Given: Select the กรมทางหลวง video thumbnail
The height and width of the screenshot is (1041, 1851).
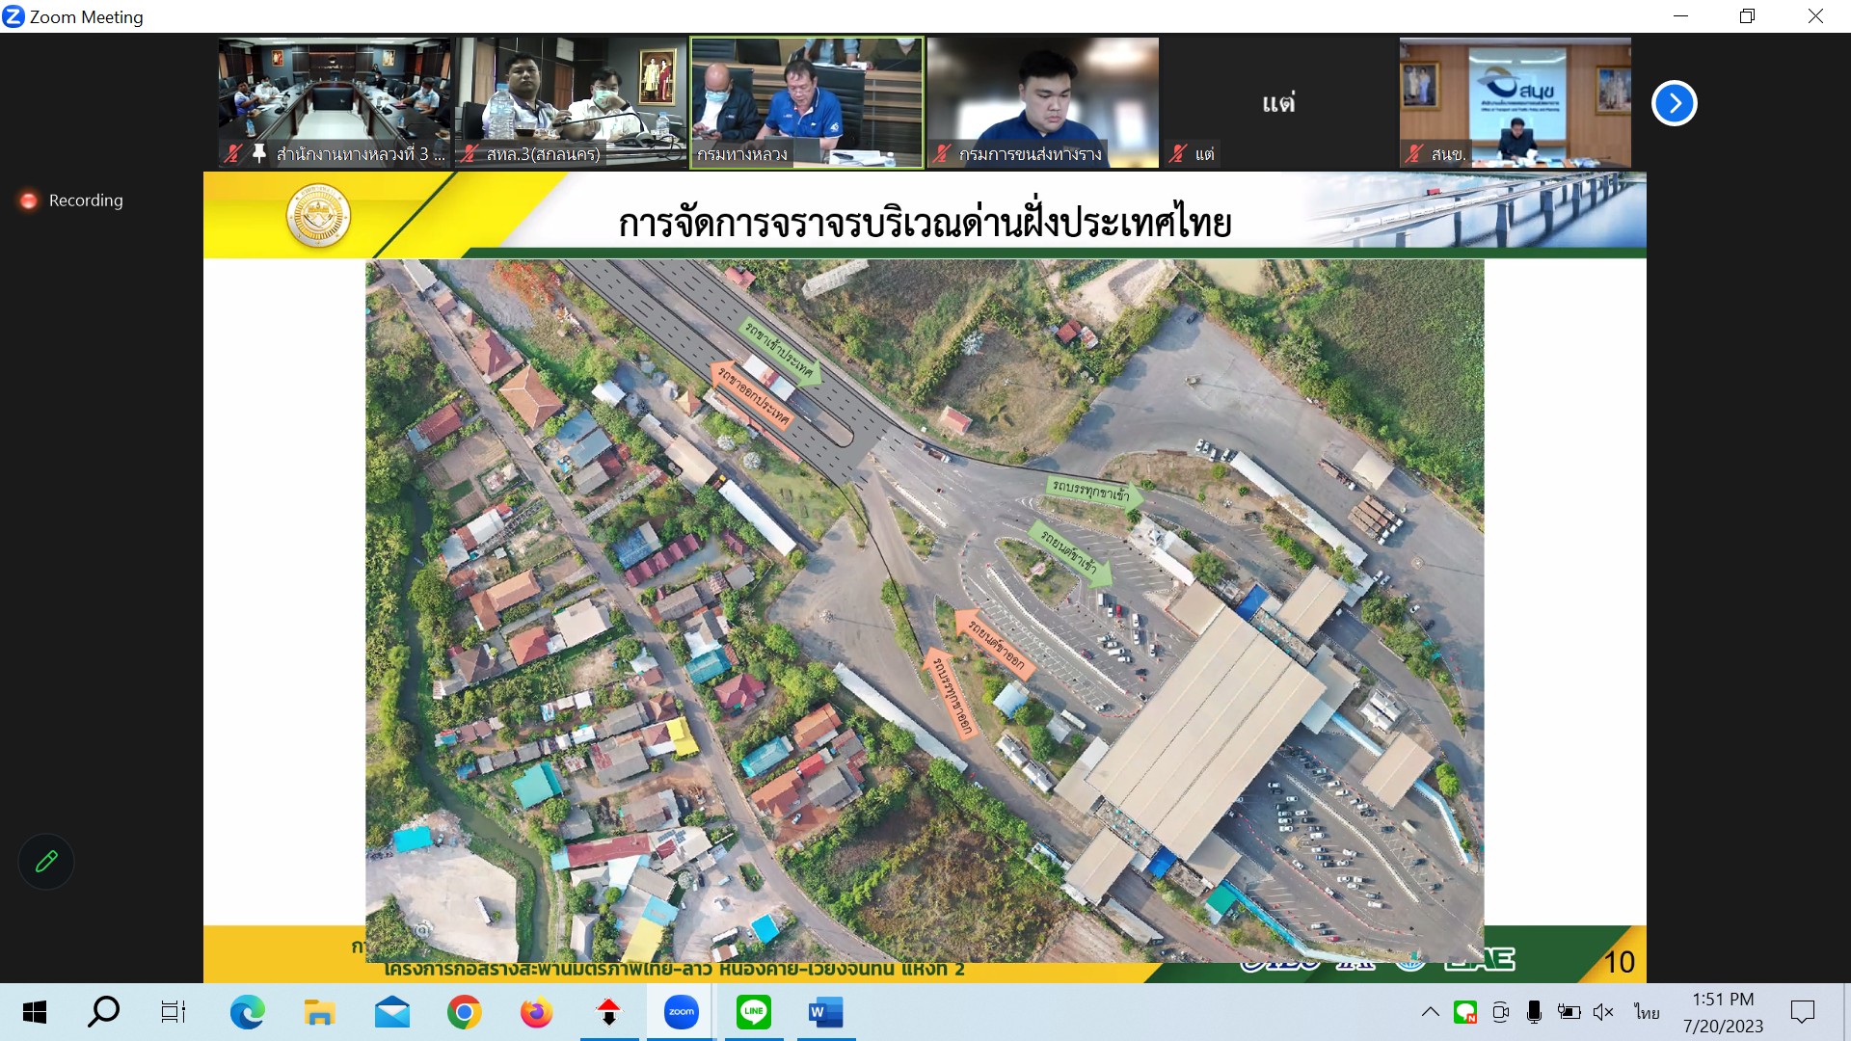Looking at the screenshot, I should [x=806, y=102].
